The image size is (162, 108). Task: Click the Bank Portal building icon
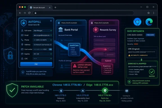(x=60, y=30)
